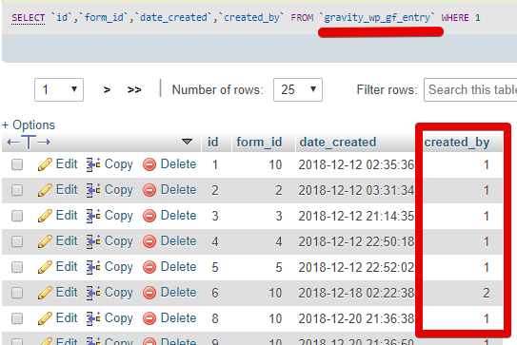The image size is (517, 345).
Task: Click the date 2018-12-12 02:35:36 cell
Action: click(356, 164)
